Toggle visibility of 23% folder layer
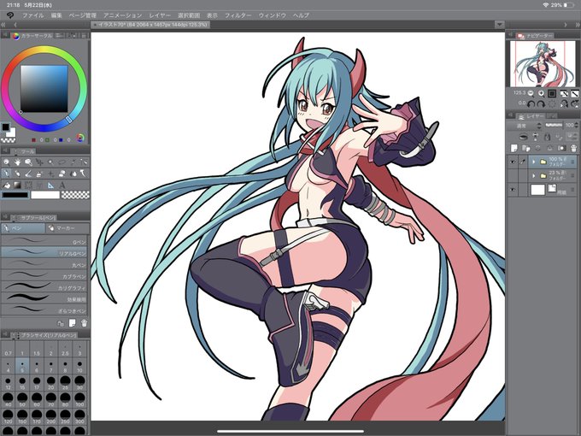Image resolution: width=581 pixels, height=436 pixels. tap(513, 176)
